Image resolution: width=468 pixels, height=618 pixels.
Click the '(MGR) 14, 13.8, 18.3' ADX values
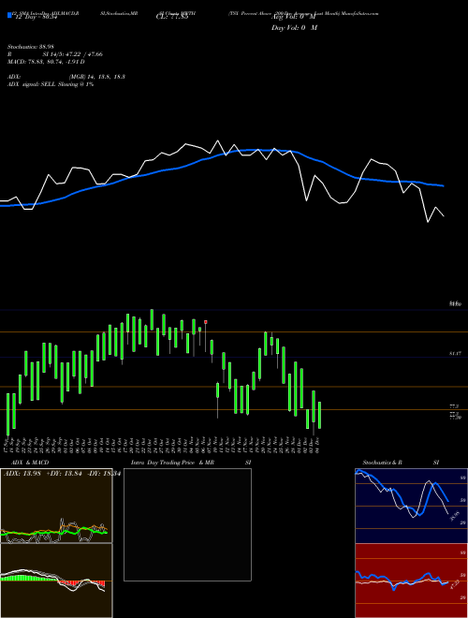pos(97,77)
